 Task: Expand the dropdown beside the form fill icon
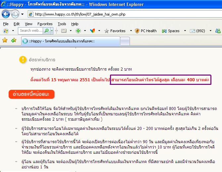[x=71, y=31]
